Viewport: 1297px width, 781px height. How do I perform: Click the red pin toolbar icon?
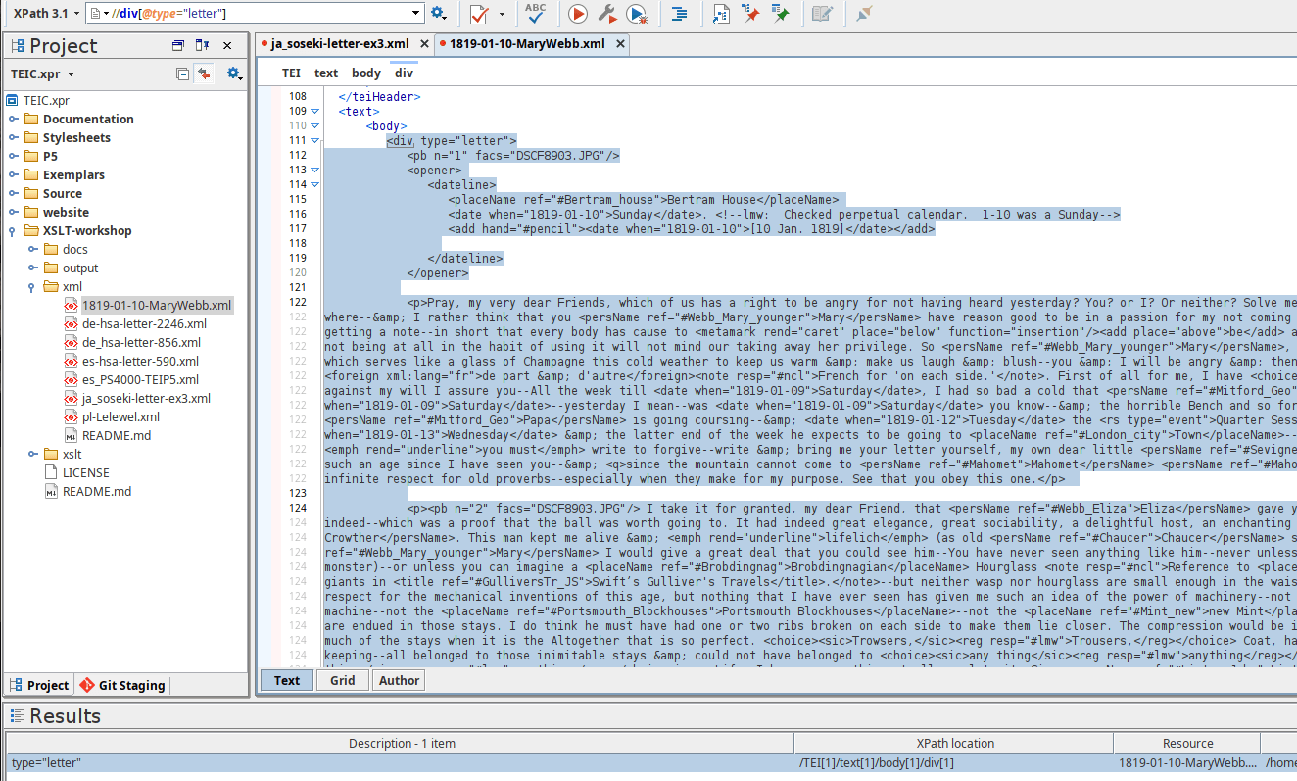[x=750, y=14]
